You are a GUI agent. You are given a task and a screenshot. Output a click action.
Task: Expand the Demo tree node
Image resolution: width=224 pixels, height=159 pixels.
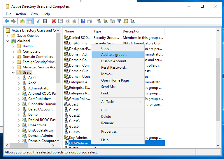(x=19, y=115)
